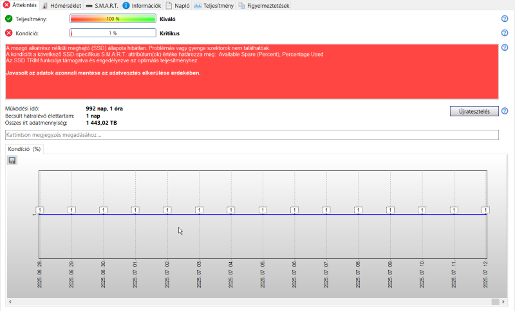This screenshot has height=311, width=515.
Task: Click the Kondíció 1 % progress bar
Action: point(113,33)
